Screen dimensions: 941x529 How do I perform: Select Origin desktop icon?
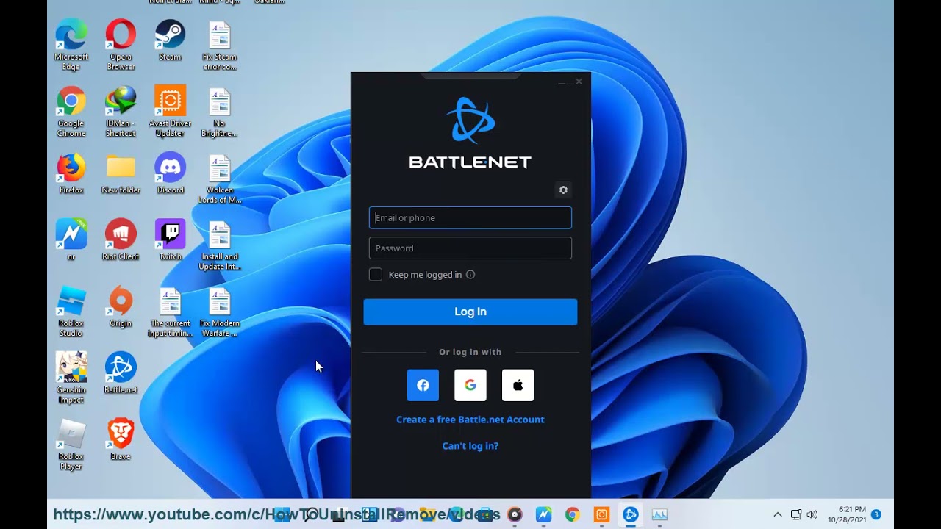tap(121, 308)
